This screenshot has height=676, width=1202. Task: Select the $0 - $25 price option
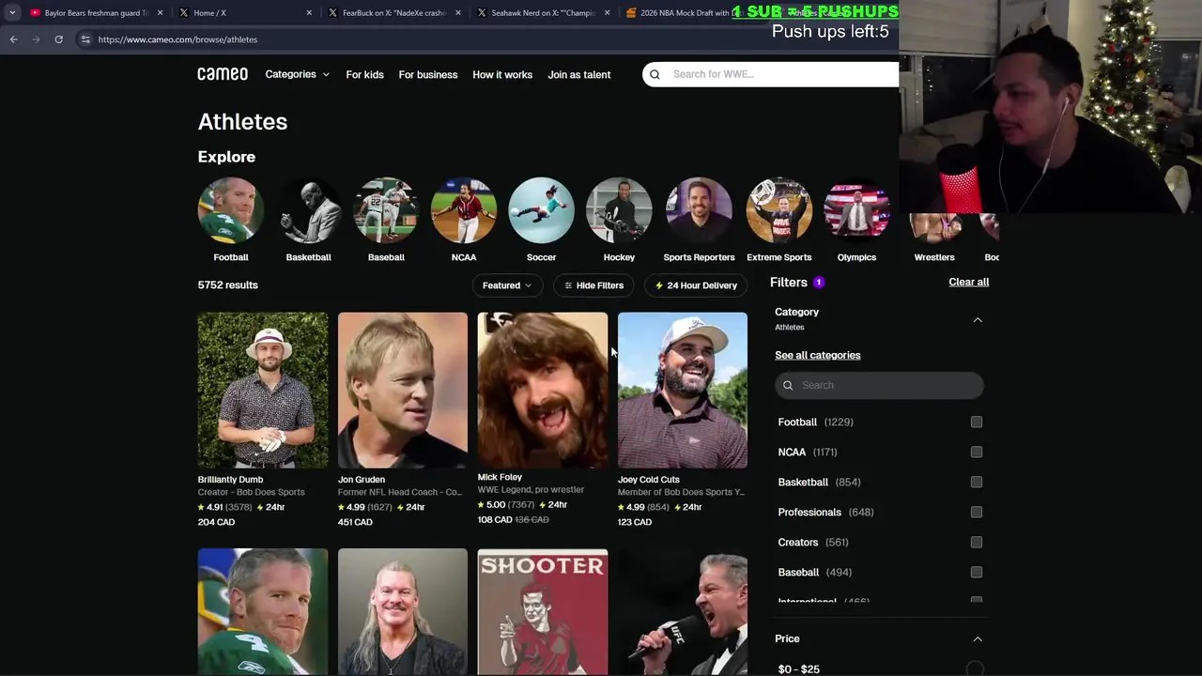[975, 669]
